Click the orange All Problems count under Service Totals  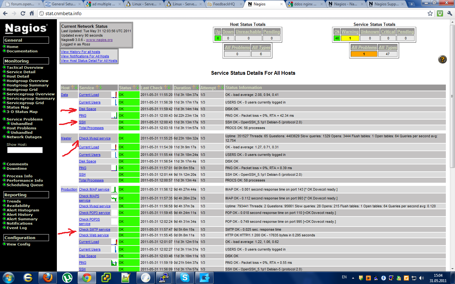(x=364, y=54)
